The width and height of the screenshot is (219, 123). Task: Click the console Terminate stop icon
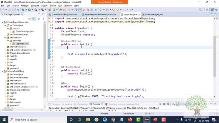pyautogui.click(x=160, y=104)
